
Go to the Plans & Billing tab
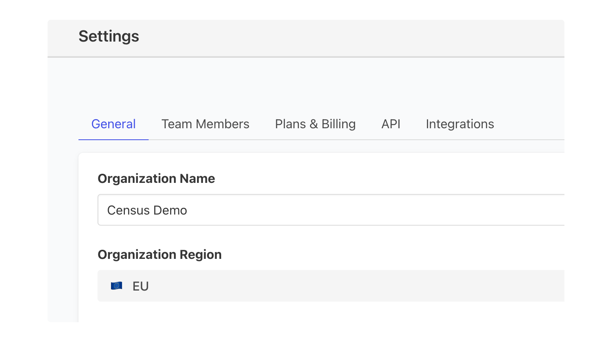tap(315, 124)
